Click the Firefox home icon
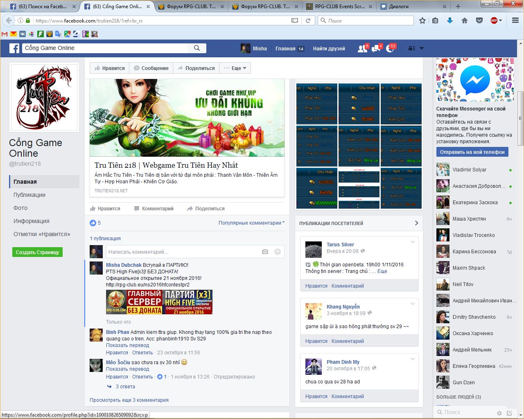This screenshot has height=419, width=524. pyautogui.click(x=465, y=20)
